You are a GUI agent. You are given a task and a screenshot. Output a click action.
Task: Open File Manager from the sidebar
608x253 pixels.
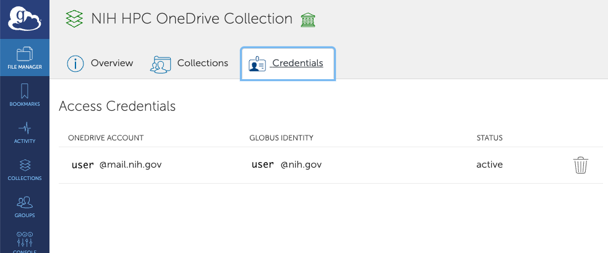pos(25,58)
